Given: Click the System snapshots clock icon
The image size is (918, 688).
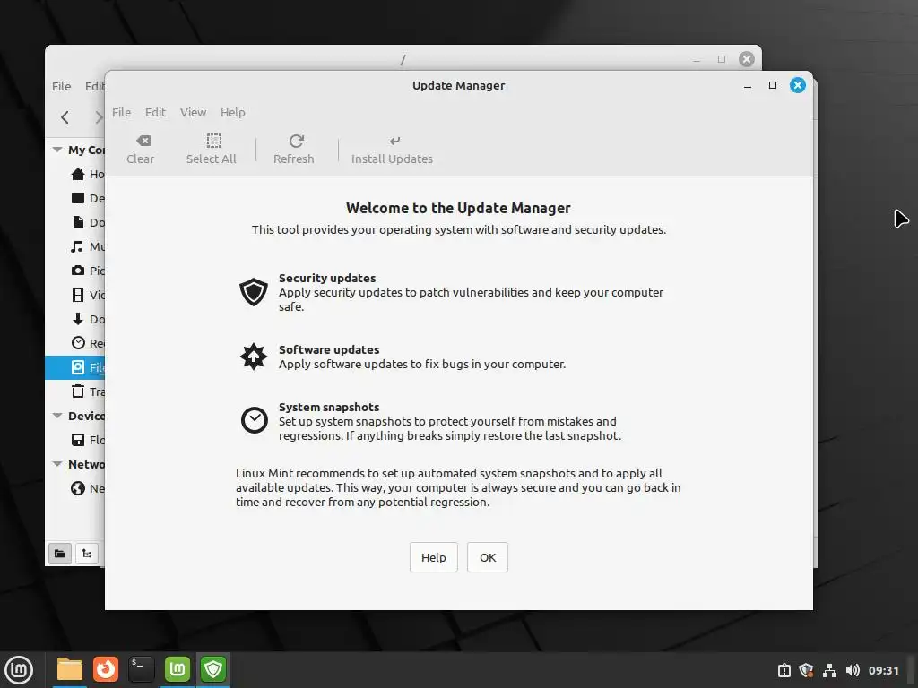Looking at the screenshot, I should (254, 420).
